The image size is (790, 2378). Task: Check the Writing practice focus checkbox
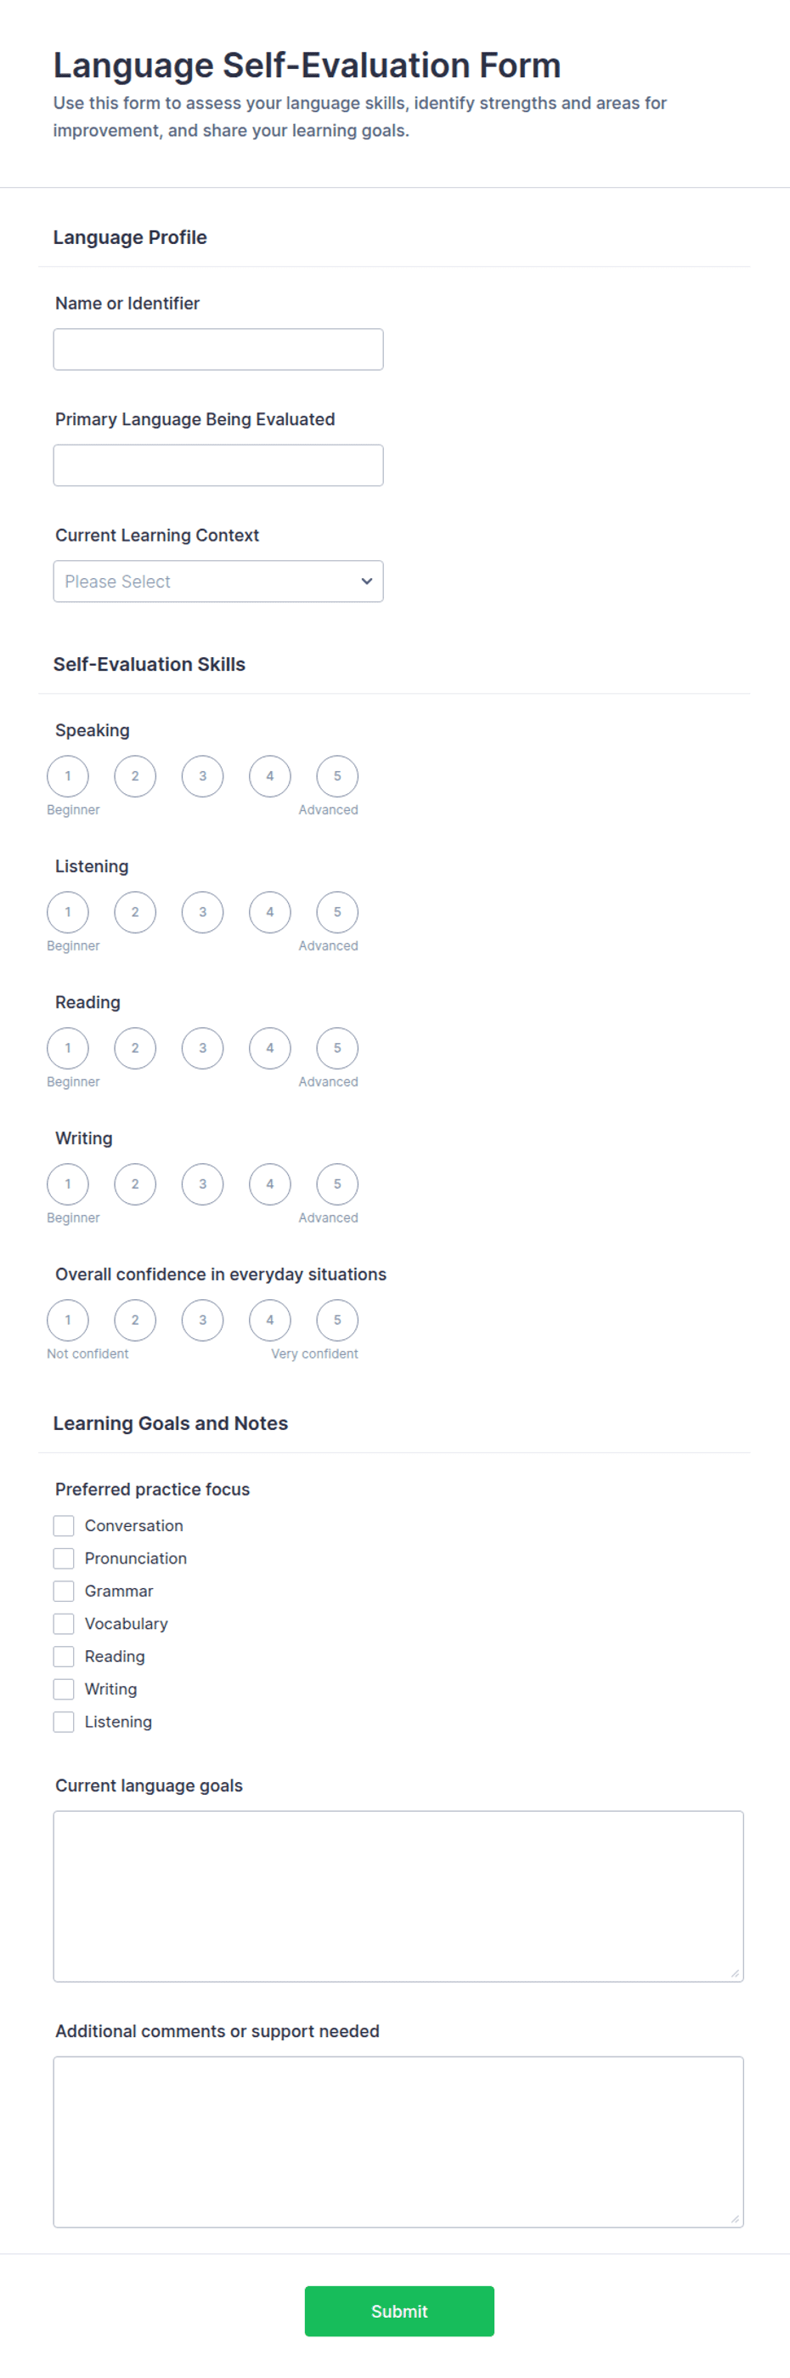pos(64,1688)
